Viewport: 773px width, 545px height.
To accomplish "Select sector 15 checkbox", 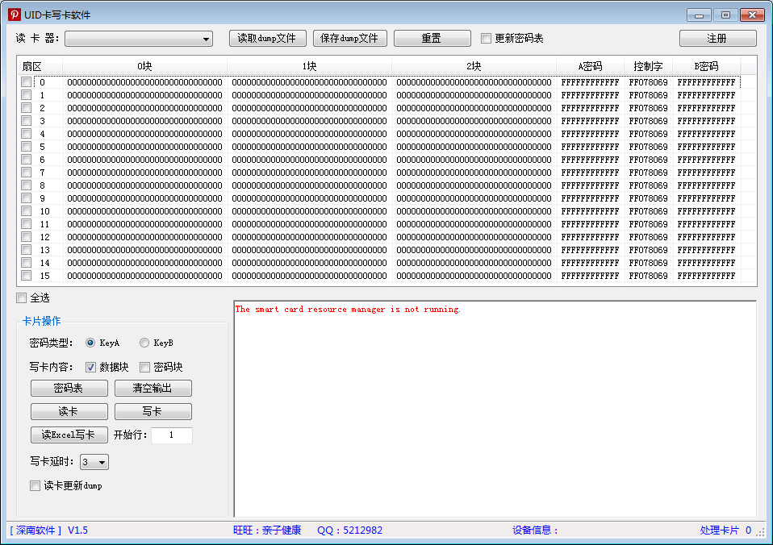I will [27, 276].
